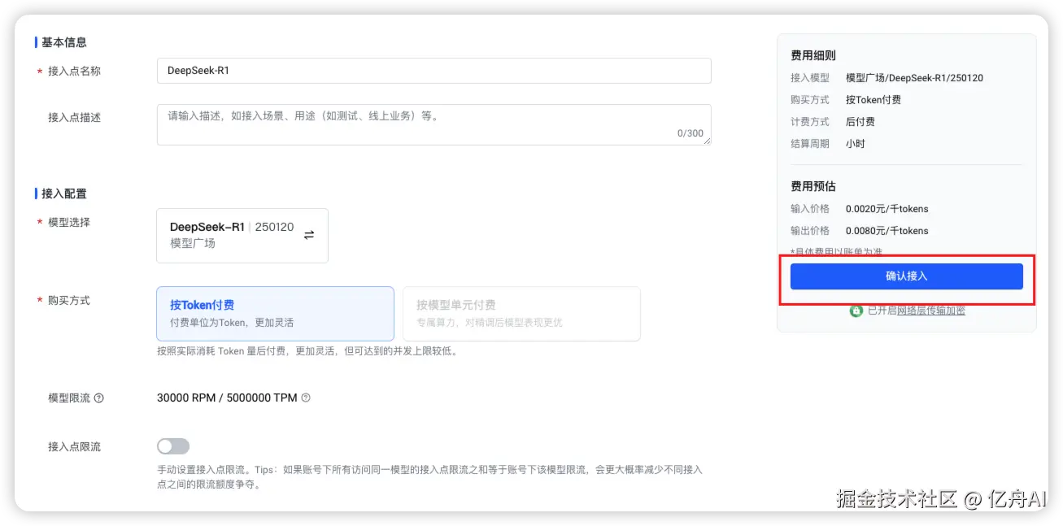Viewport: 1063px width, 526px height.
Task: Click the 购买方式 field label
Action: (x=69, y=301)
